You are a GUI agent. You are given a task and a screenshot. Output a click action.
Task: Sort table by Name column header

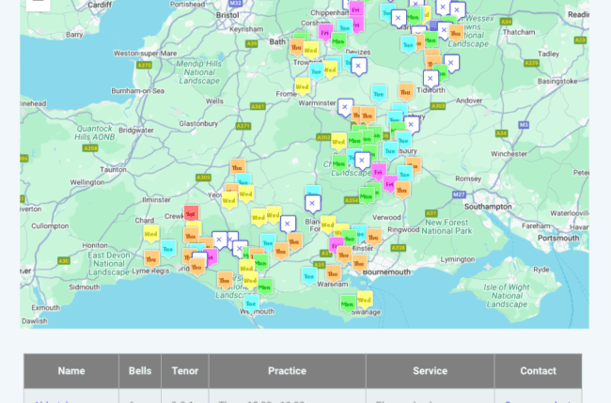[71, 371]
